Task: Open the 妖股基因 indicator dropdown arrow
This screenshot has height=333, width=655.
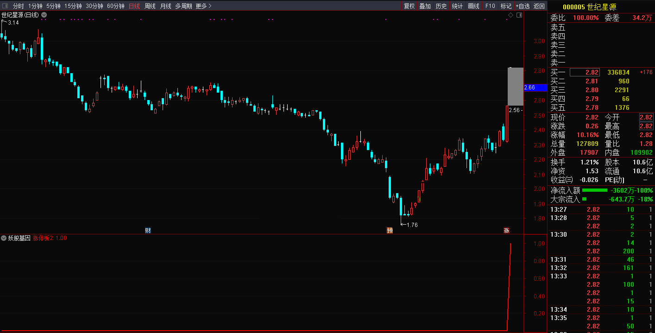Action: point(4,238)
